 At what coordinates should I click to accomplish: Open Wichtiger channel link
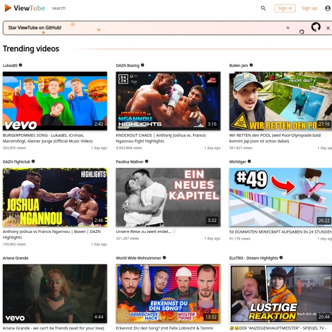point(238,162)
